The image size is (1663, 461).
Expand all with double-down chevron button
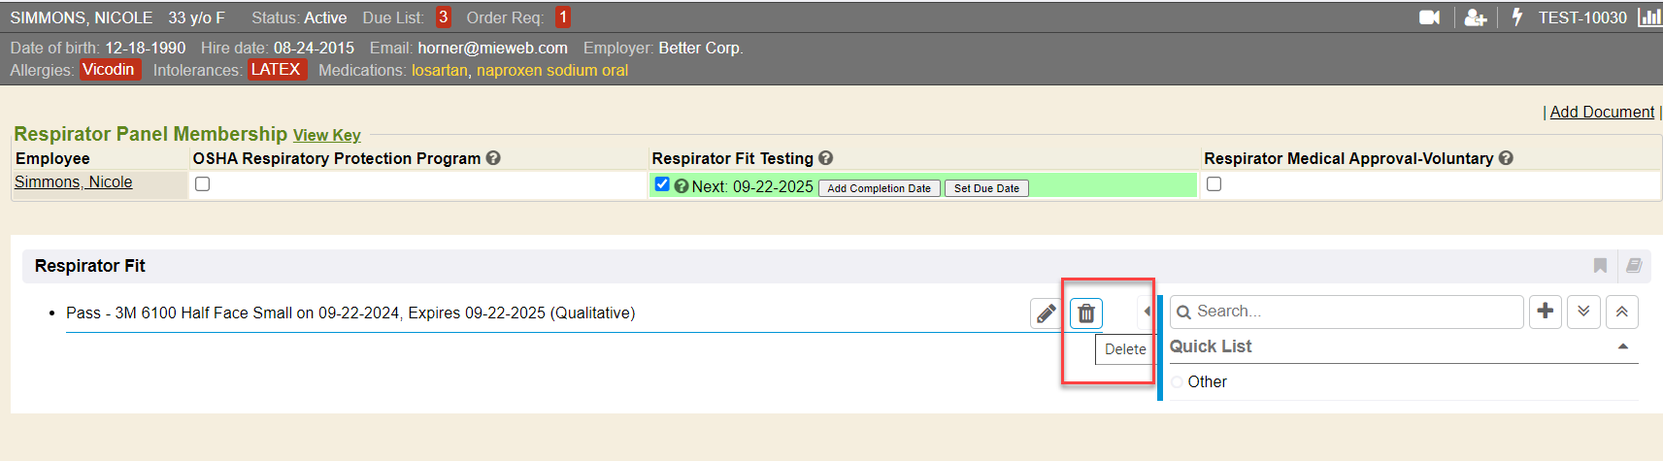[x=1583, y=312]
